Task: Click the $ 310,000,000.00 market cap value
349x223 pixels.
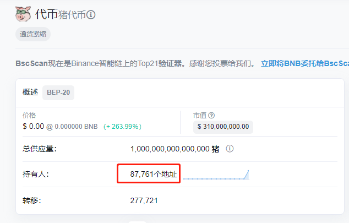Action: point(223,127)
